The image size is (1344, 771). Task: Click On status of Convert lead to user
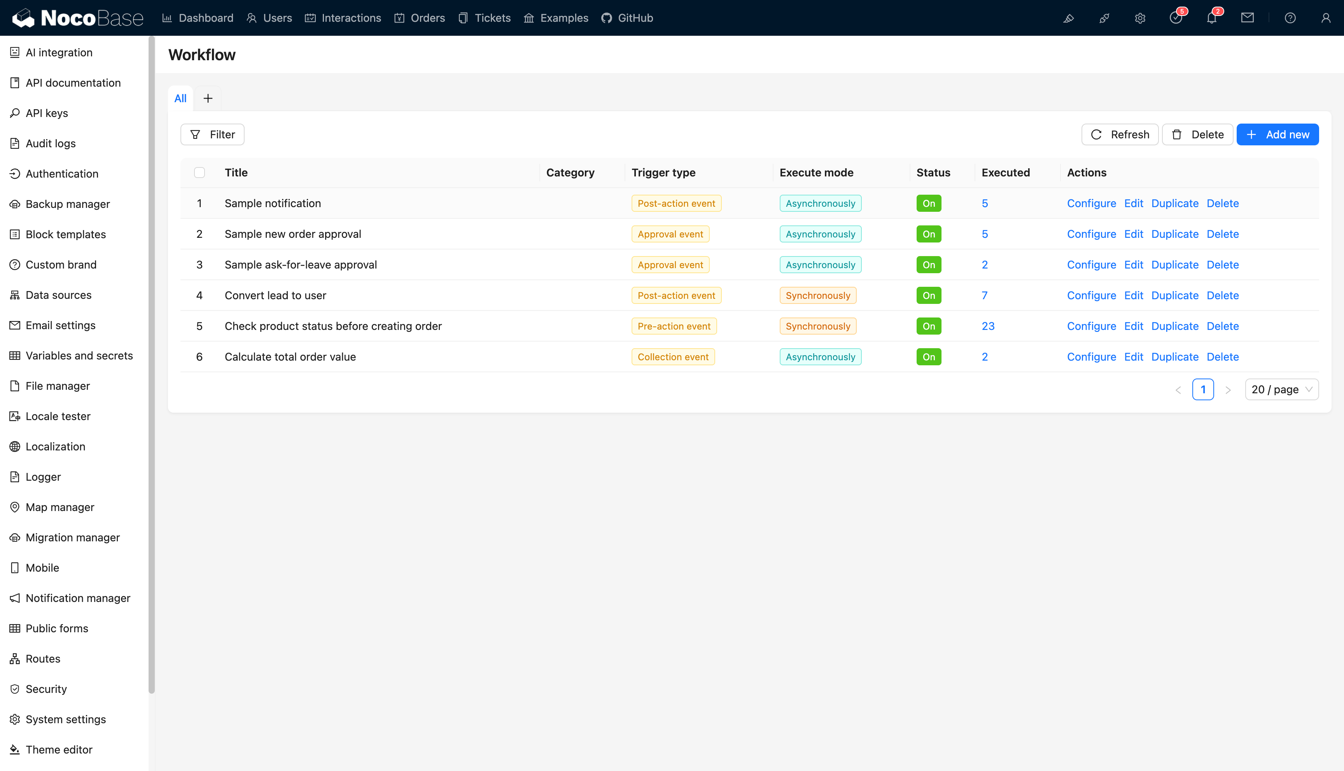(x=929, y=295)
